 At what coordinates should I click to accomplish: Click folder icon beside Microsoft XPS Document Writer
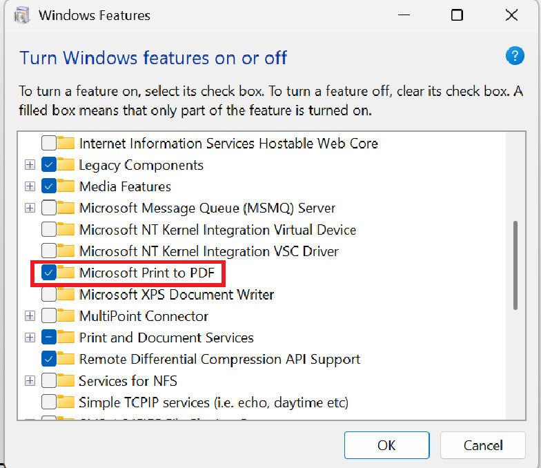66,295
